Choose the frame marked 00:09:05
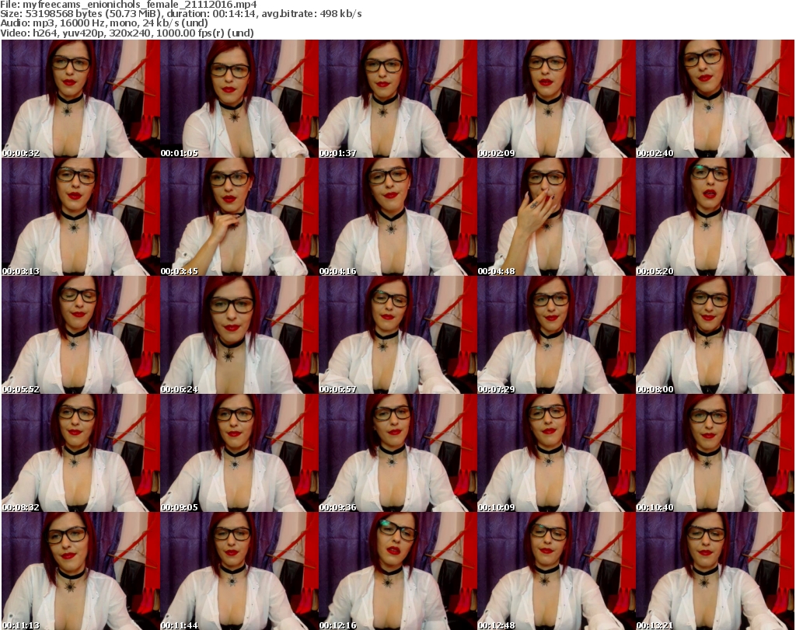 [239, 453]
